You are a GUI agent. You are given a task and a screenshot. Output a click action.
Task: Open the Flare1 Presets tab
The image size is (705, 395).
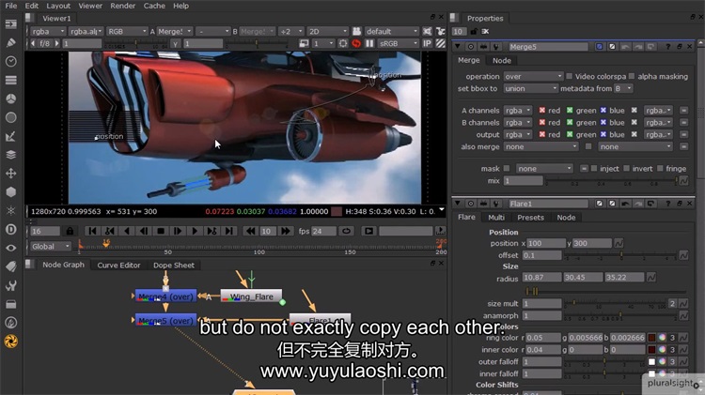[530, 218]
